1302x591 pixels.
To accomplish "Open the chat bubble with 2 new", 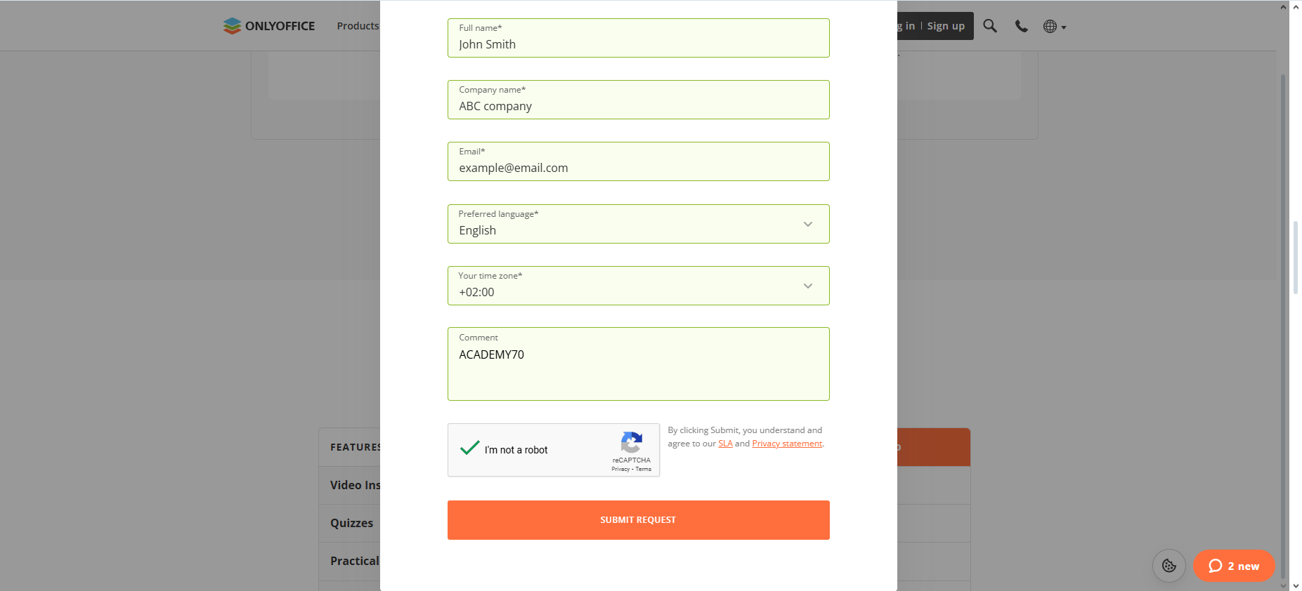I will tap(1234, 566).
